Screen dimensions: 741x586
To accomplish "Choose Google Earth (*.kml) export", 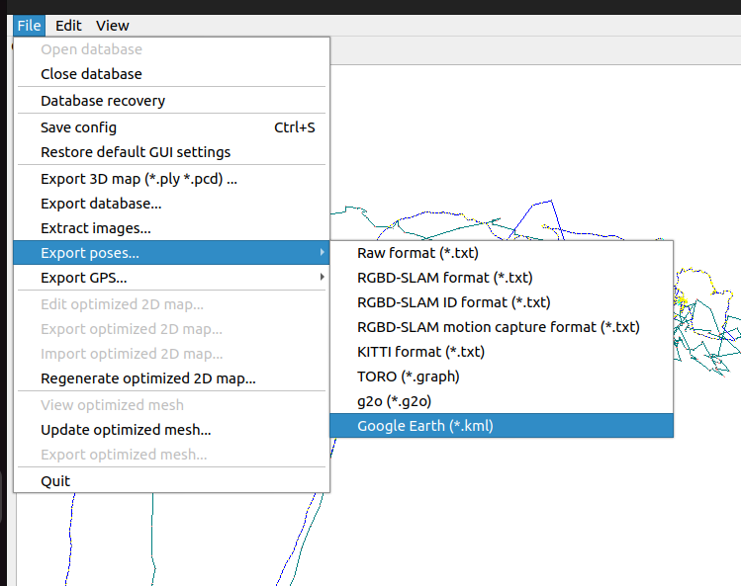I will (424, 426).
